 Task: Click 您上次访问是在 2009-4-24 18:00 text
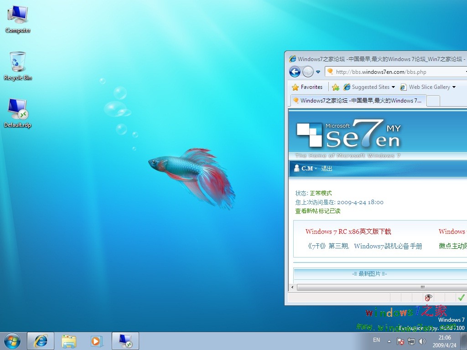point(339,202)
